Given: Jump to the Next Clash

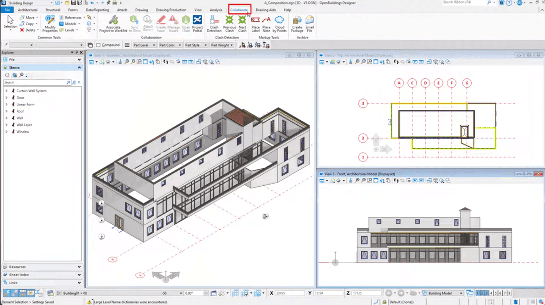Looking at the screenshot, I should point(242,24).
